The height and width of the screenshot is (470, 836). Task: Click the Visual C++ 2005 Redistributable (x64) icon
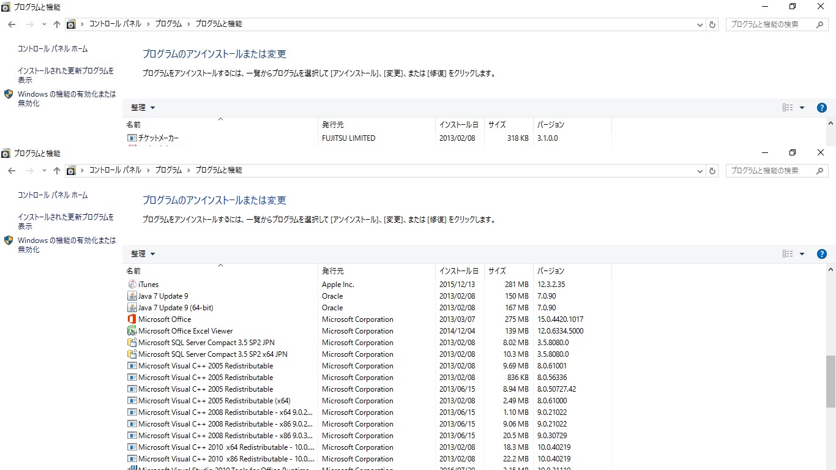(132, 401)
